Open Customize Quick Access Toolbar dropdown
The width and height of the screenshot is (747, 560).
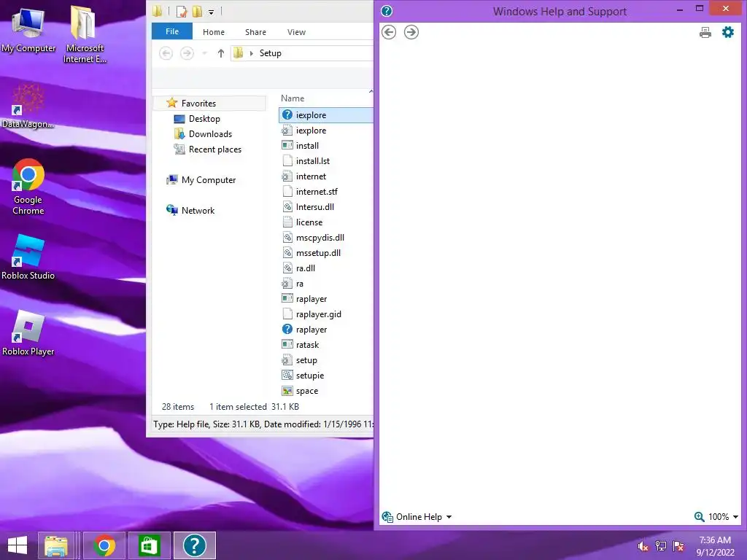[x=211, y=12]
